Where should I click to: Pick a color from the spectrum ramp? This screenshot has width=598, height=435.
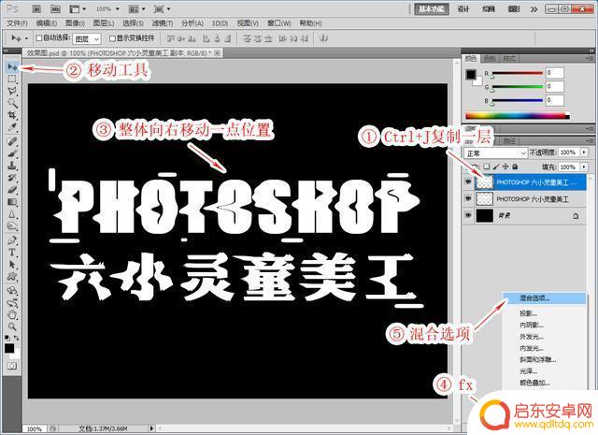click(x=518, y=116)
